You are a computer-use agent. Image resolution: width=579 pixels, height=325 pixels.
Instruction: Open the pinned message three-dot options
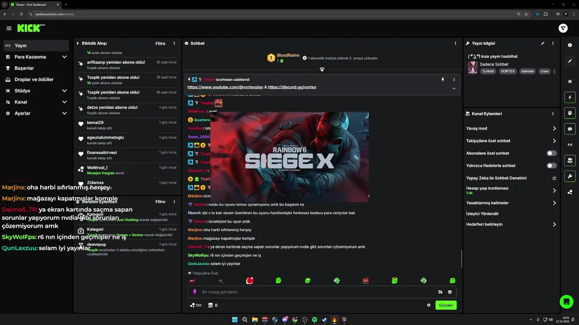tap(454, 79)
